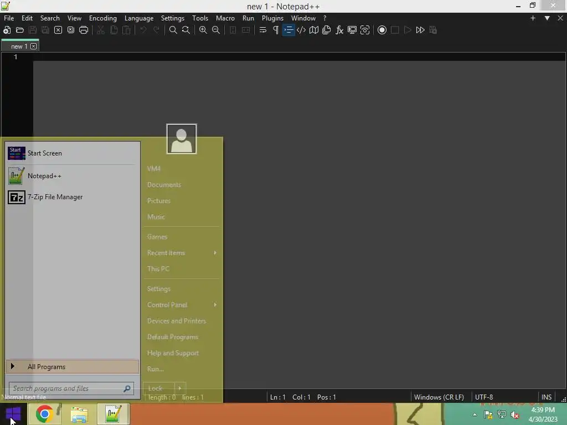Click the Windows Start button on taskbar
The image size is (567, 425).
(x=13, y=414)
